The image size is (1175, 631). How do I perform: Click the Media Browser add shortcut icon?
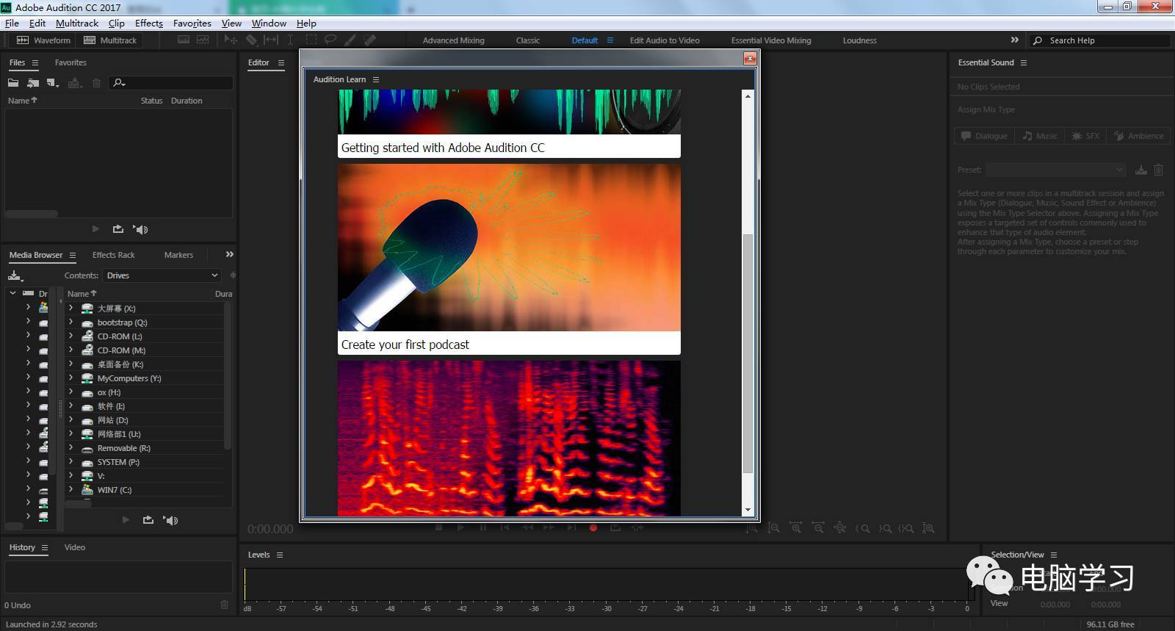pyautogui.click(x=15, y=275)
